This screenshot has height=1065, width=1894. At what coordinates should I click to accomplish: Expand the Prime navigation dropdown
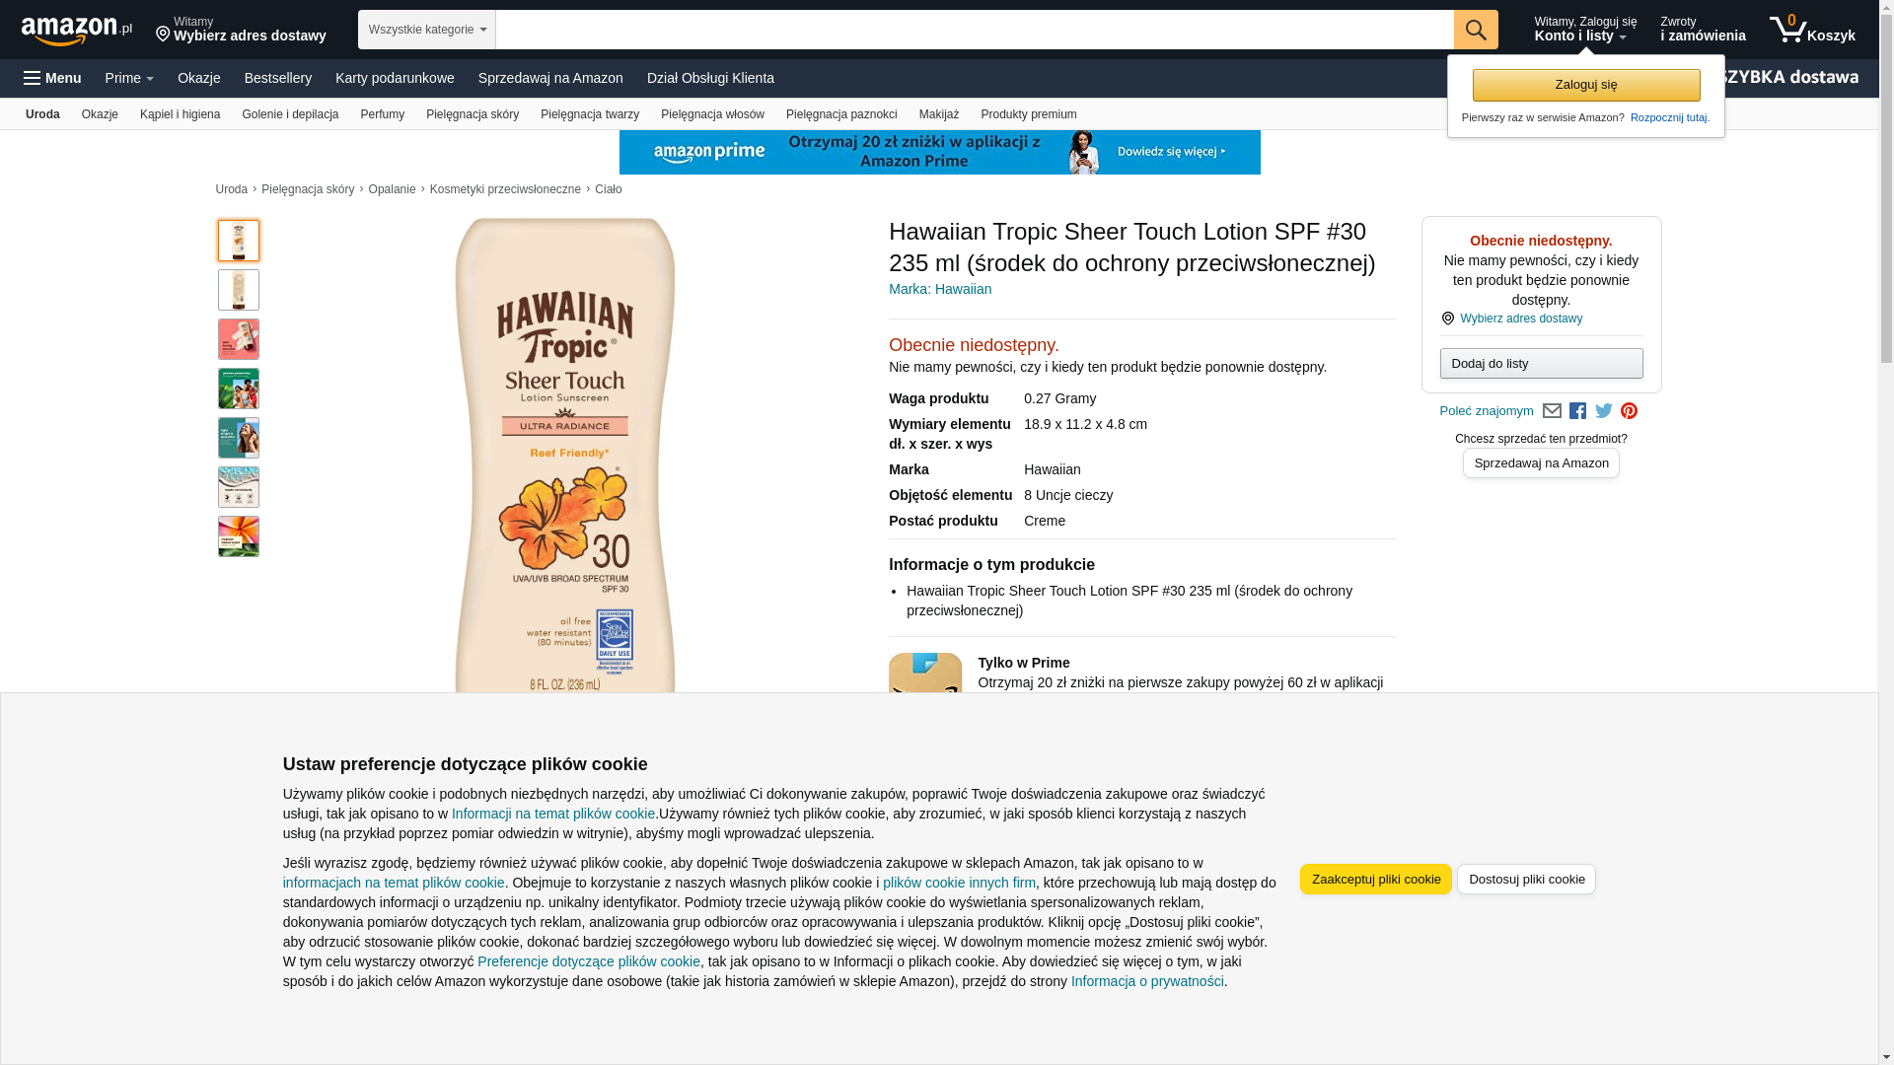click(x=129, y=78)
